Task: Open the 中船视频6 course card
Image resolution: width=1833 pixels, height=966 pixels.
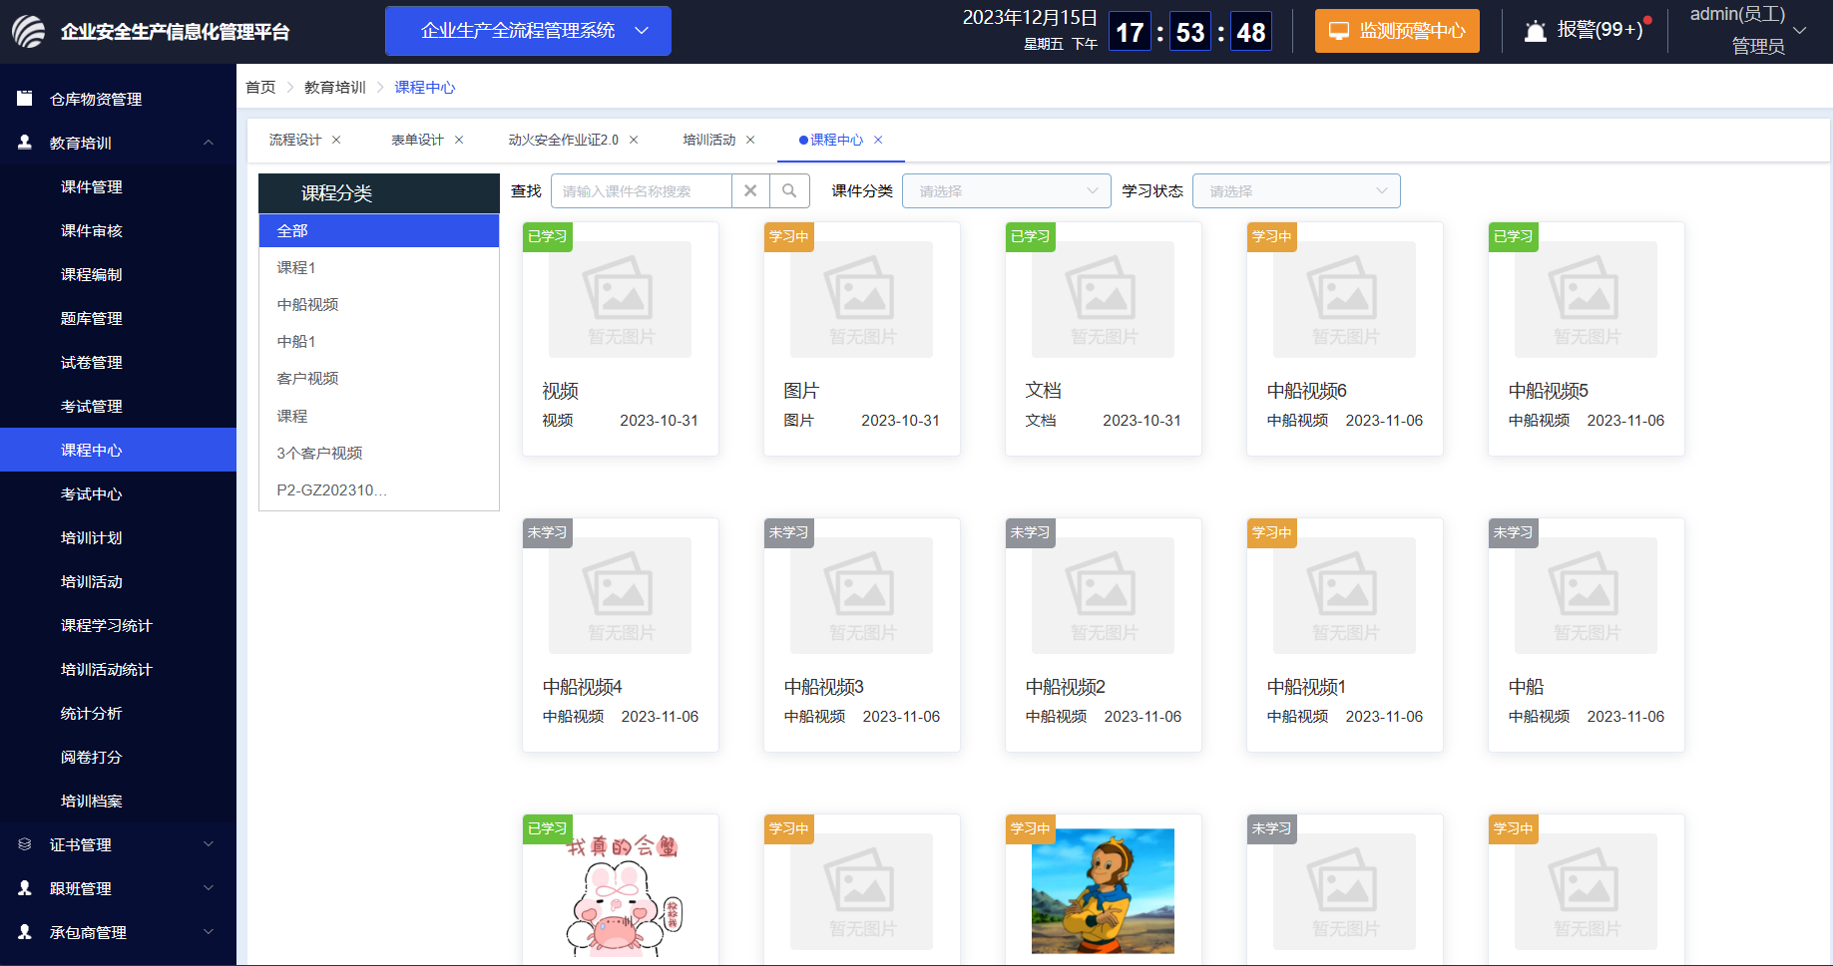Action: pos(1345,339)
